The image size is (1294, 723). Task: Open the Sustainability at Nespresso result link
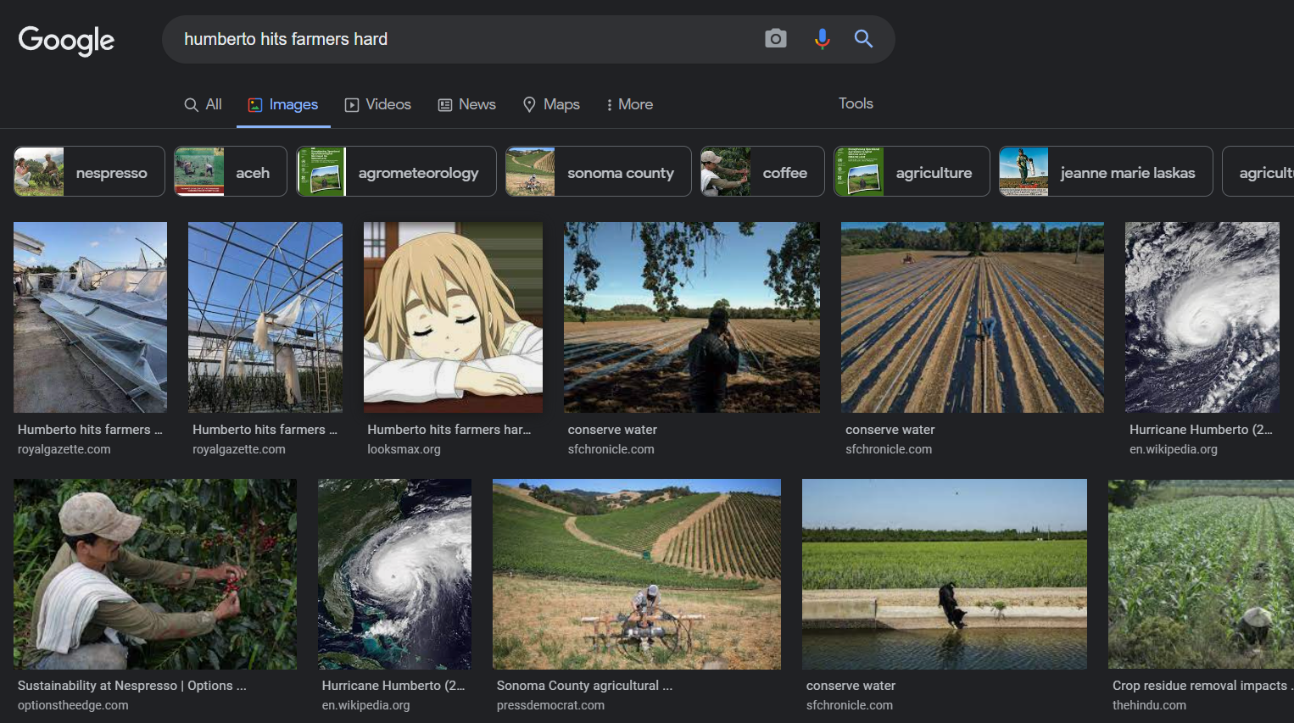coord(131,686)
